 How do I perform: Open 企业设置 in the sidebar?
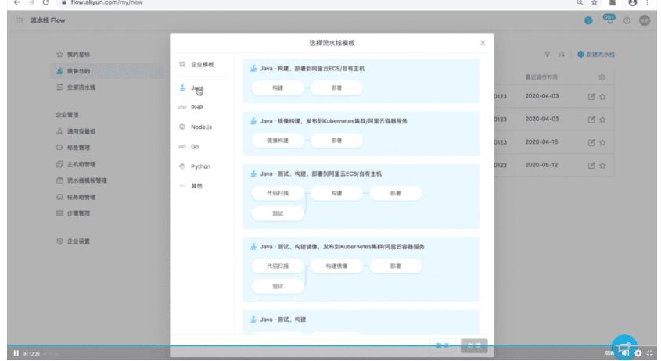[73, 241]
